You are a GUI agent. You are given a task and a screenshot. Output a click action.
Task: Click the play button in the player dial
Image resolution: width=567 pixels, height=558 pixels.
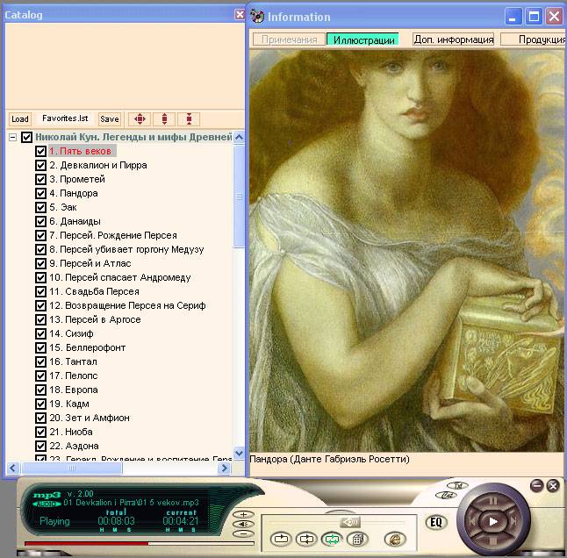493,521
